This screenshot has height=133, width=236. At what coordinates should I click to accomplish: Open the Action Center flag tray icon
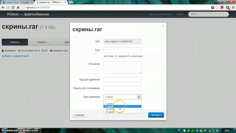[205, 130]
